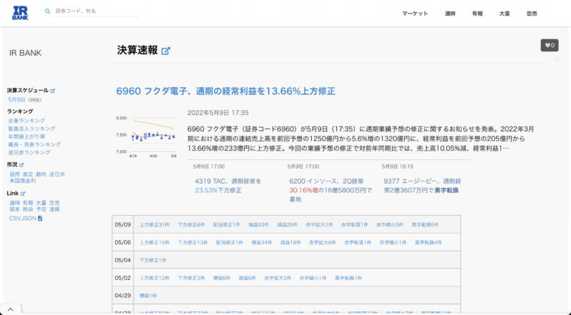Collapse using the up-chevron tab at bottom left
The height and width of the screenshot is (315, 571).
pos(11,309)
